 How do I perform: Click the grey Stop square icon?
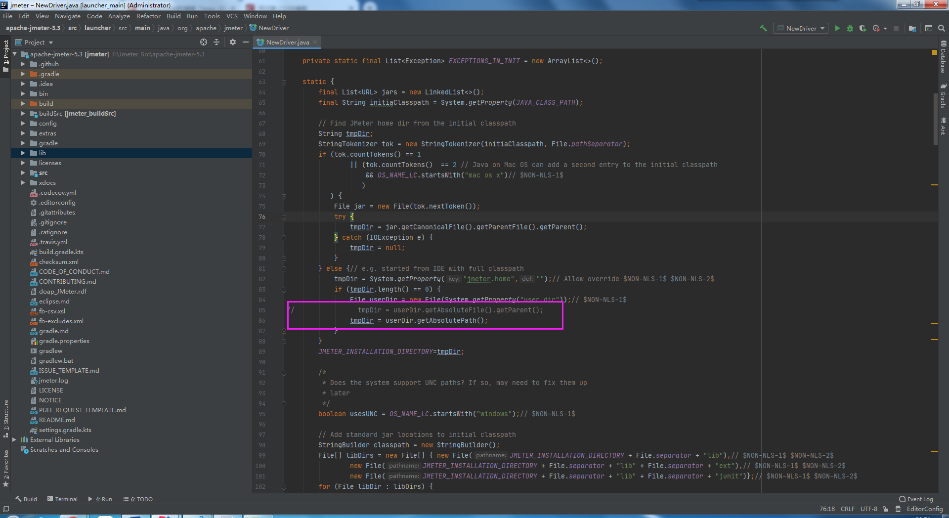coord(896,28)
